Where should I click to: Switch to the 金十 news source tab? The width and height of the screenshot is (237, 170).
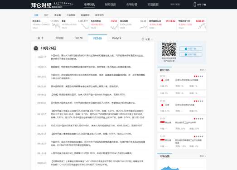[40, 38]
